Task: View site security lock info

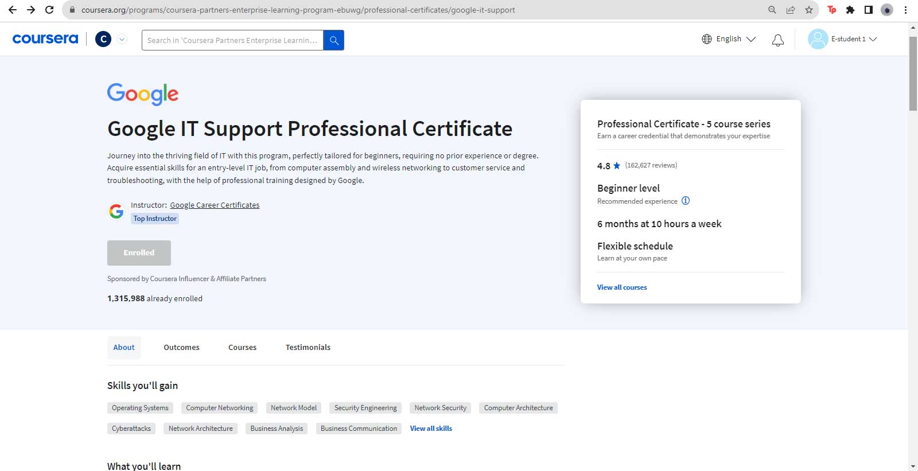Action: tap(72, 10)
